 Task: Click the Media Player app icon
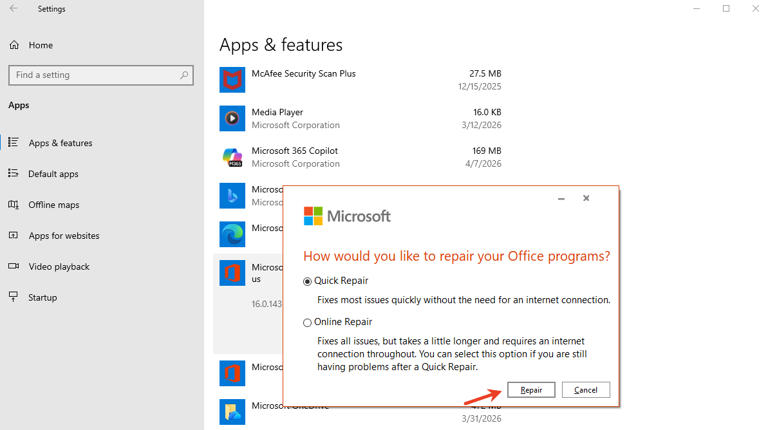[x=232, y=118]
